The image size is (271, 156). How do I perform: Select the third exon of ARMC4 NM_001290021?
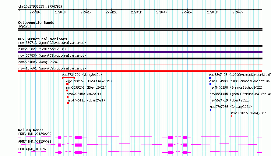coord(171,145)
